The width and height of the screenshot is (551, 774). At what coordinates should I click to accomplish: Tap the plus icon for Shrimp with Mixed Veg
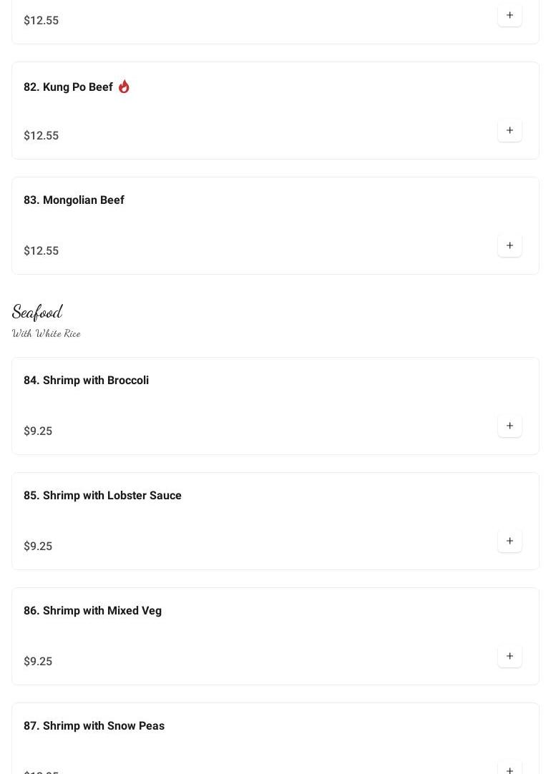tap(509, 656)
